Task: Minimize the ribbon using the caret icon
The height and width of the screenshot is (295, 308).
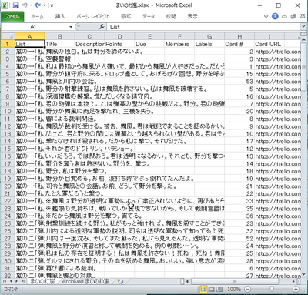Action: pyautogui.click(x=266, y=16)
